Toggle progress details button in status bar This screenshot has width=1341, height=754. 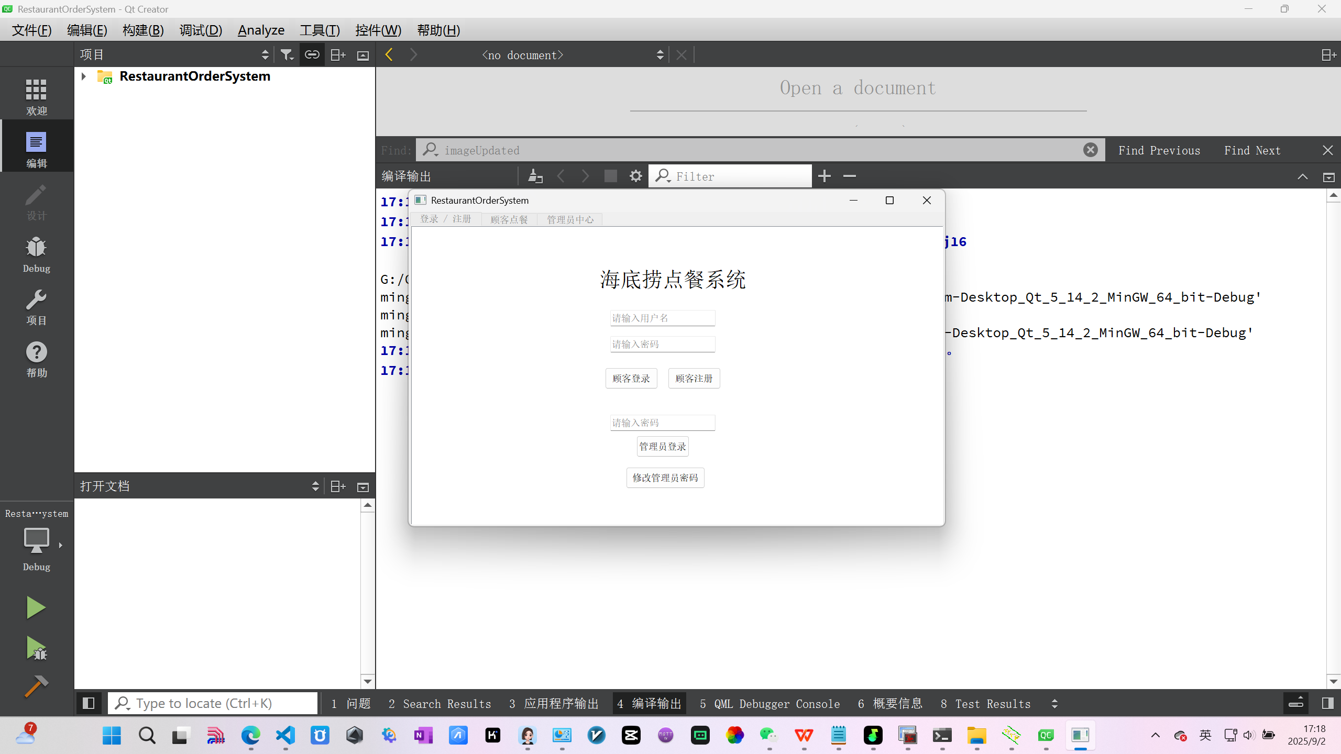coord(1296,703)
